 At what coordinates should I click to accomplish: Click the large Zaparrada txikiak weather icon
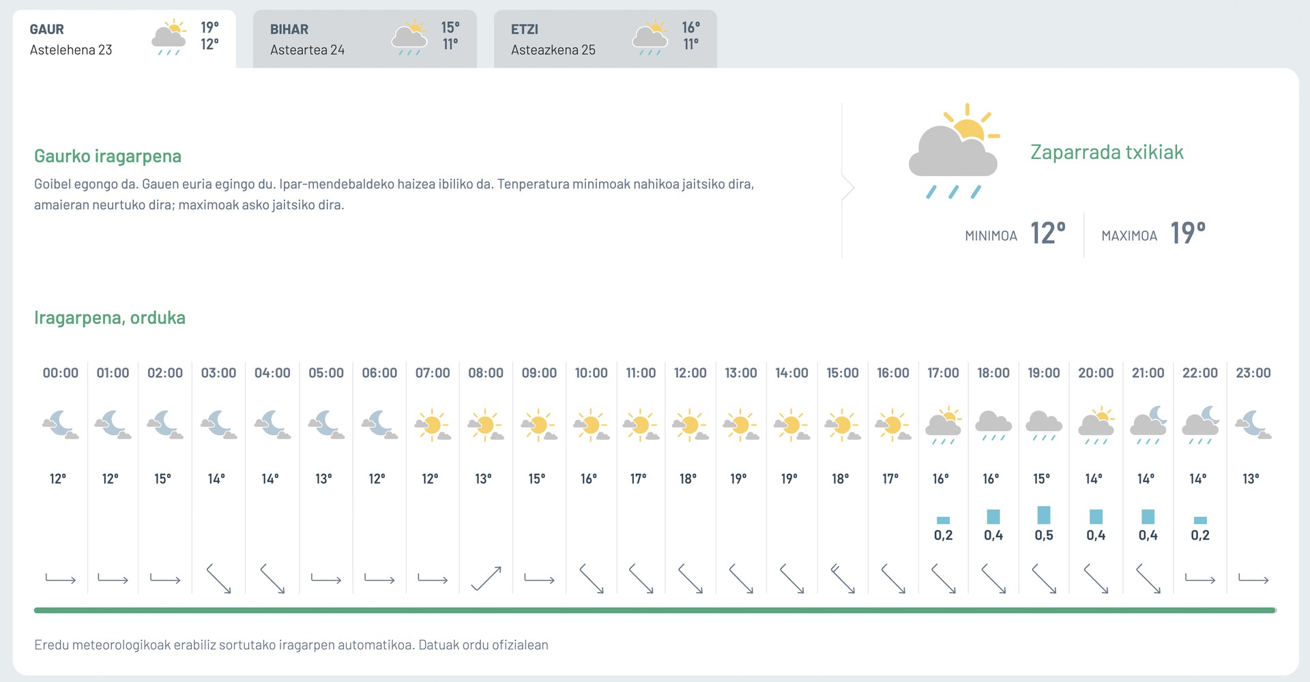[x=954, y=151]
